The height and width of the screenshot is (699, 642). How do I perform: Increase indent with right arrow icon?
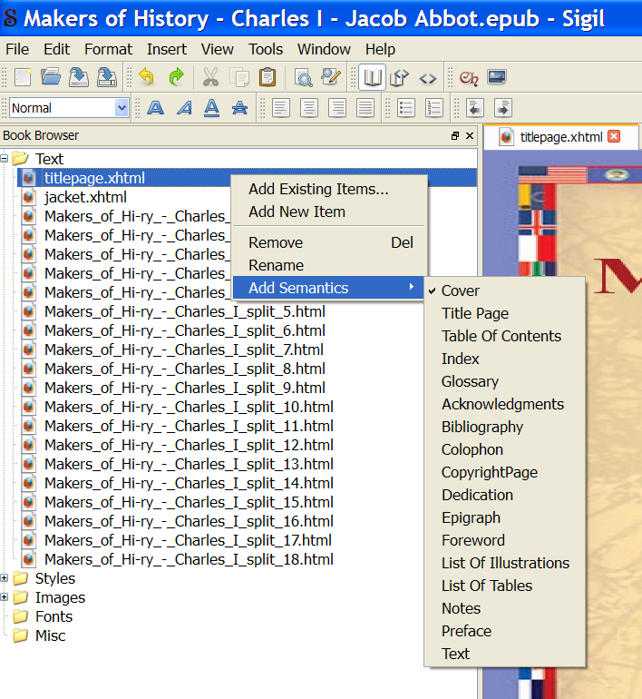(503, 108)
